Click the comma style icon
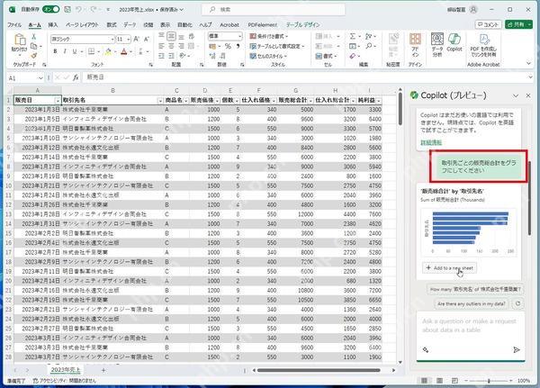 click(x=238, y=46)
